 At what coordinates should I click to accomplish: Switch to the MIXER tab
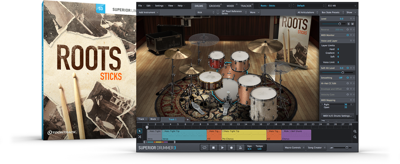(x=230, y=6)
